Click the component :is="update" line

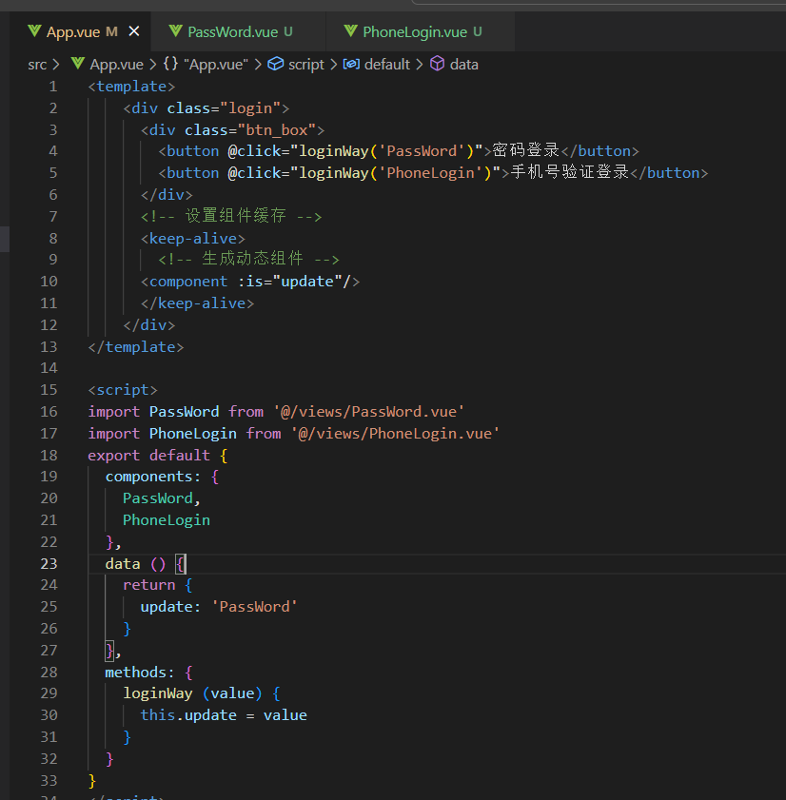pos(250,282)
